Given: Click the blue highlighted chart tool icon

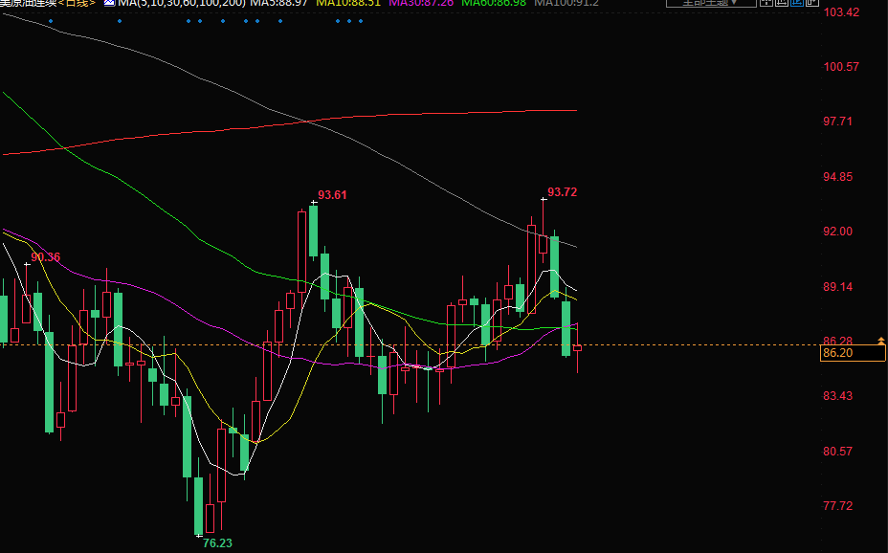Looking at the screenshot, I should click(x=797, y=3).
